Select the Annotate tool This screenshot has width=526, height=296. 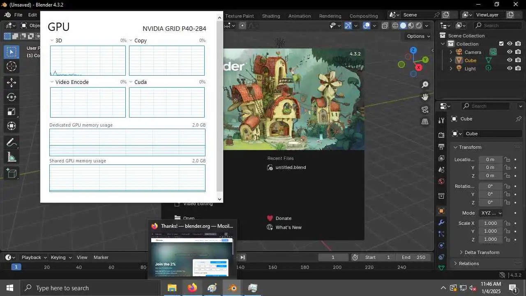12,143
